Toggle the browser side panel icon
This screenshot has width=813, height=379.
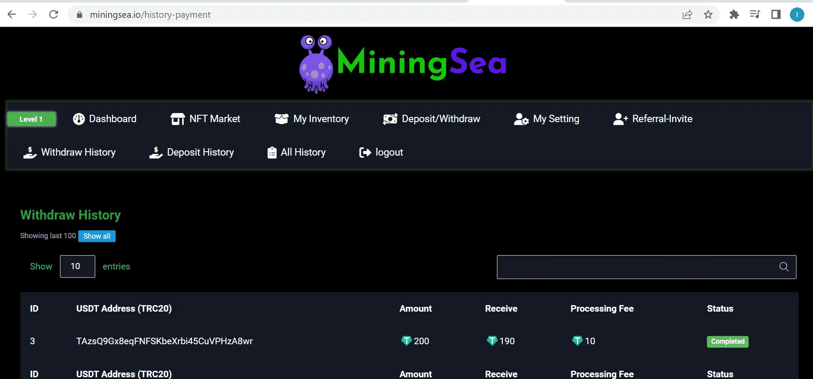(776, 14)
